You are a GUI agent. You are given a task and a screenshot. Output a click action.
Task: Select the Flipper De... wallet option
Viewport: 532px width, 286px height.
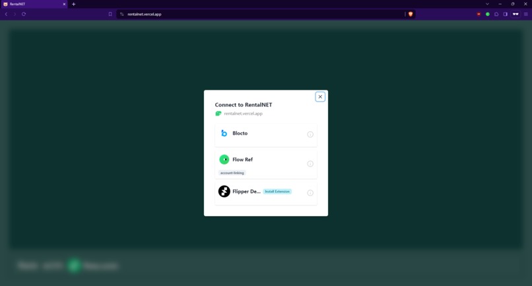tap(265, 193)
